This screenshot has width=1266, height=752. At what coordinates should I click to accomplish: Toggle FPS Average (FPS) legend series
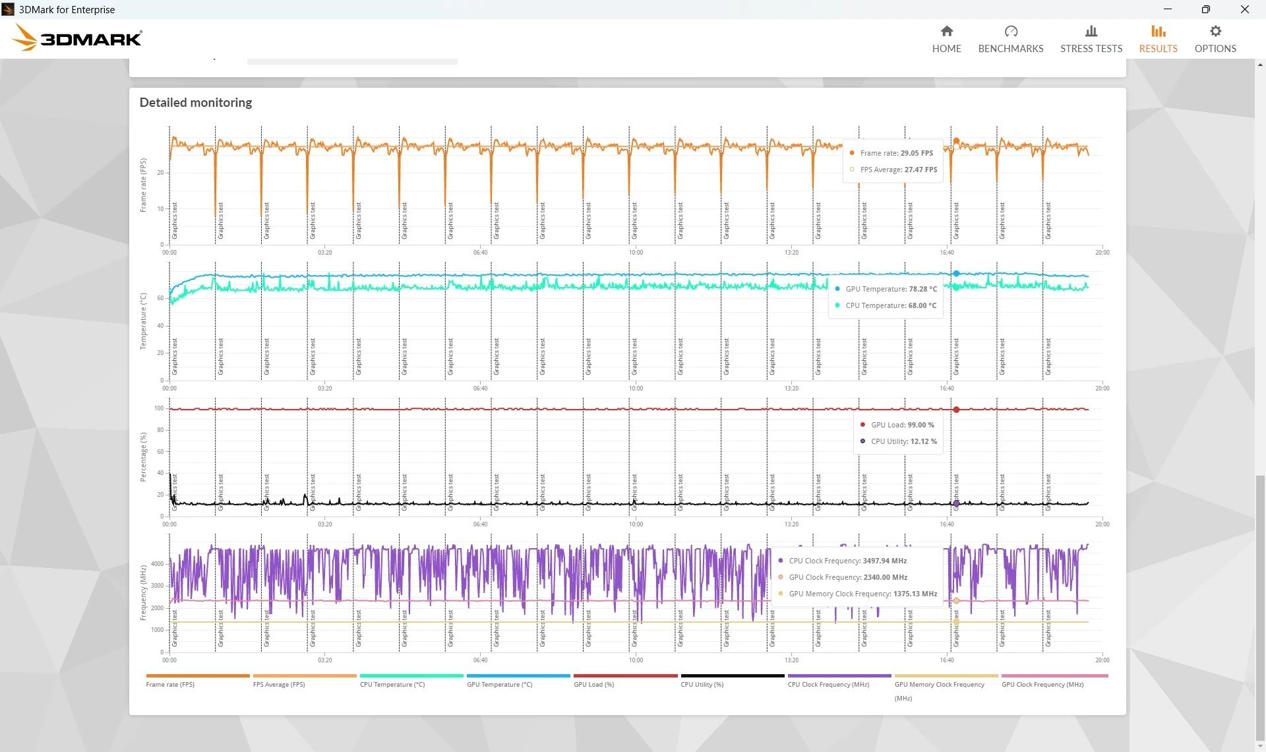pos(278,684)
